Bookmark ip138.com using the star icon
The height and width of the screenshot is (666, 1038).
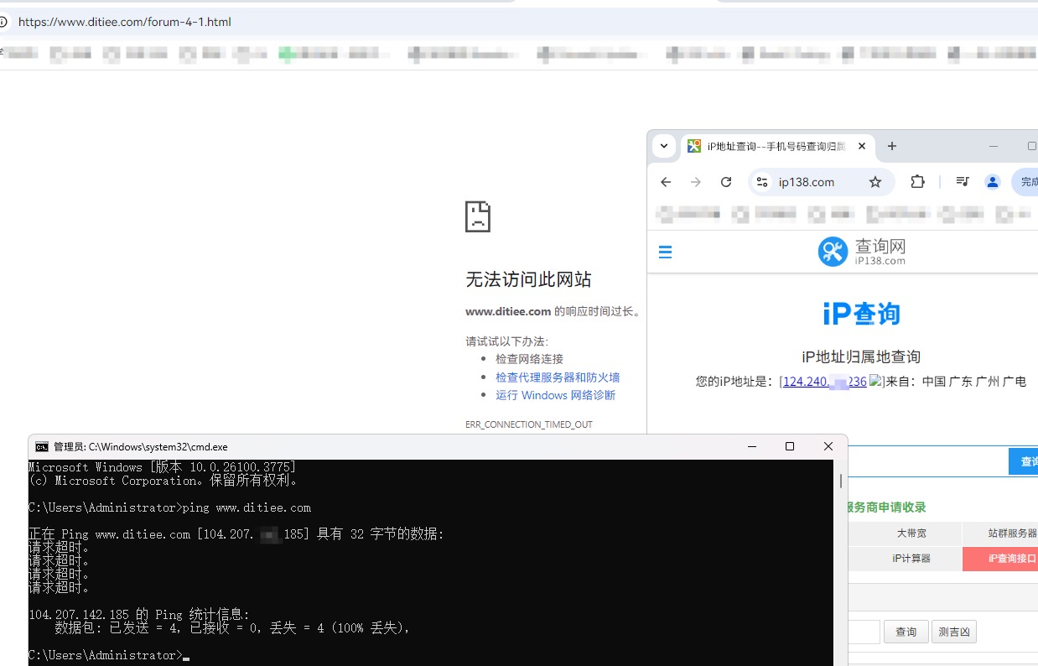click(875, 181)
